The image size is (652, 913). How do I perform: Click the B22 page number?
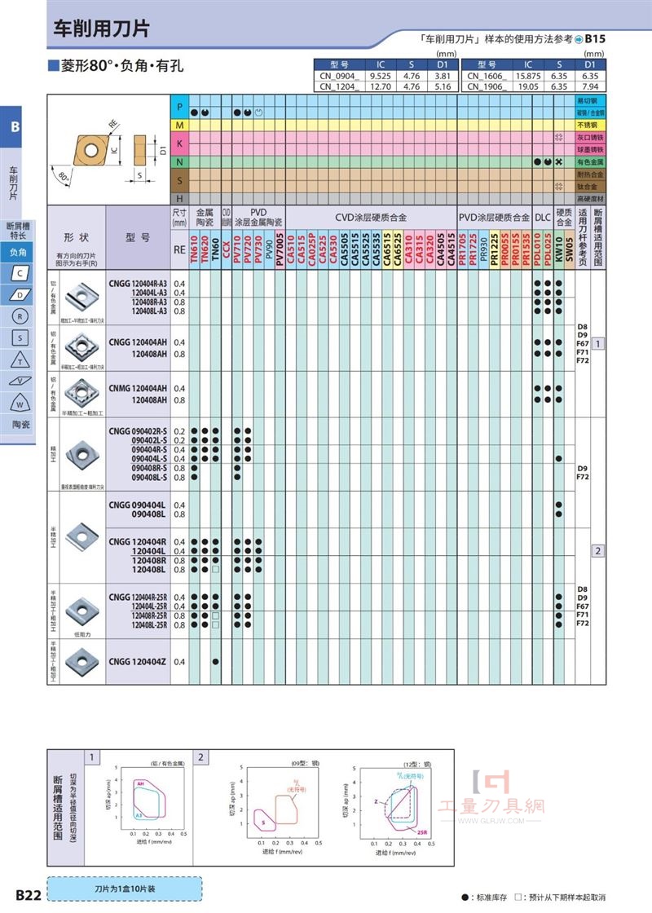pos(28,895)
